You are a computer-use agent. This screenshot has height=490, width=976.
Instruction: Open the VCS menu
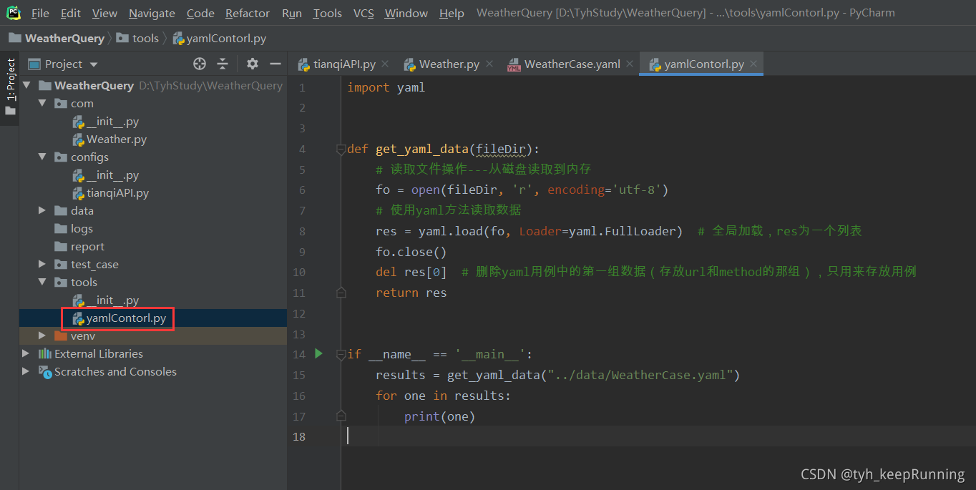tap(363, 13)
